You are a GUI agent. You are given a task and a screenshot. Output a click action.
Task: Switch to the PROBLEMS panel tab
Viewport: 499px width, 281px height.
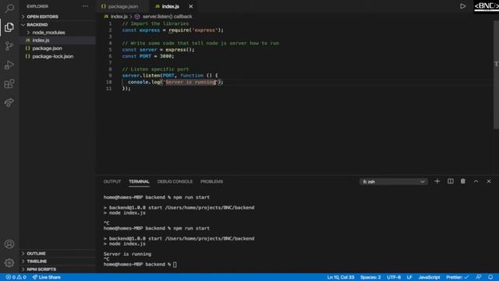211,182
